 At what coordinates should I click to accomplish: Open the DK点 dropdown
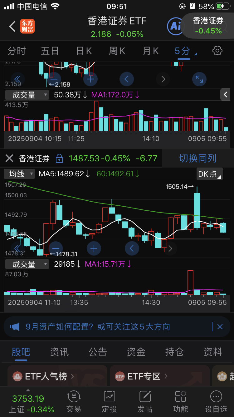coord(210,174)
